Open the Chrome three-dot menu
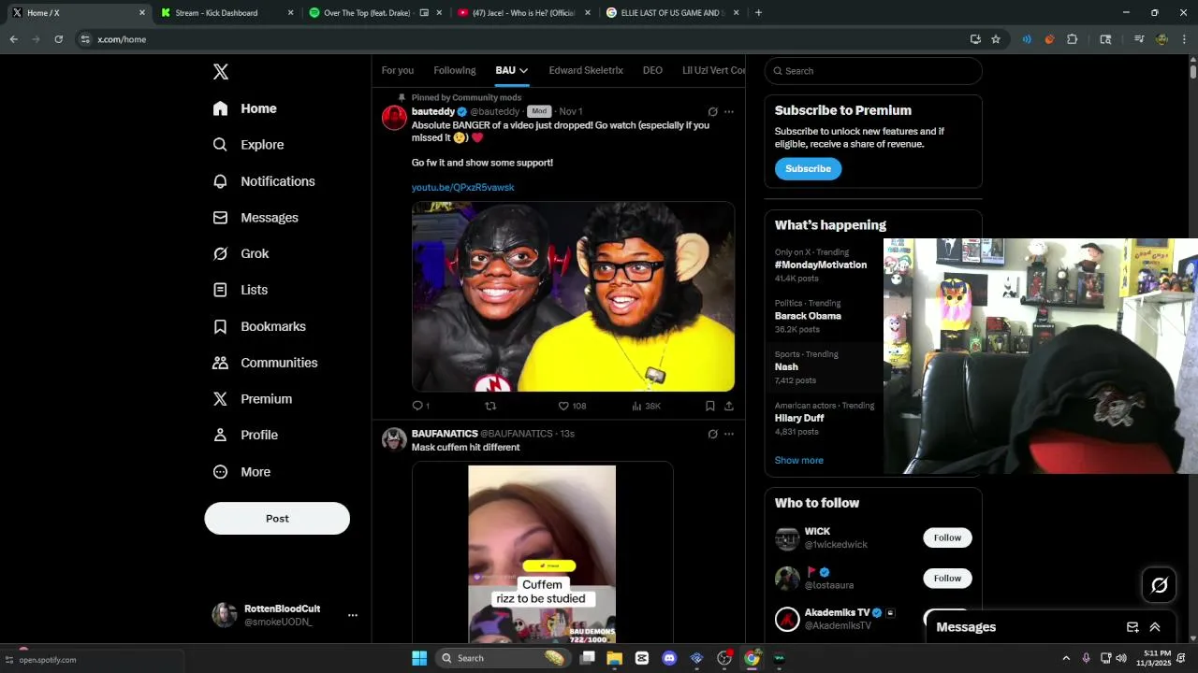This screenshot has height=673, width=1198. click(1184, 39)
